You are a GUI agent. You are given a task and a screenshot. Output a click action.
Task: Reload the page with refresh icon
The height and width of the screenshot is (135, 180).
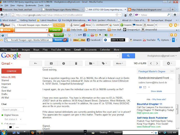130,15
